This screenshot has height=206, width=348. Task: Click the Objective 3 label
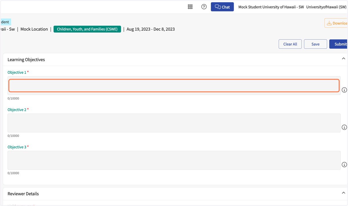(x=17, y=147)
